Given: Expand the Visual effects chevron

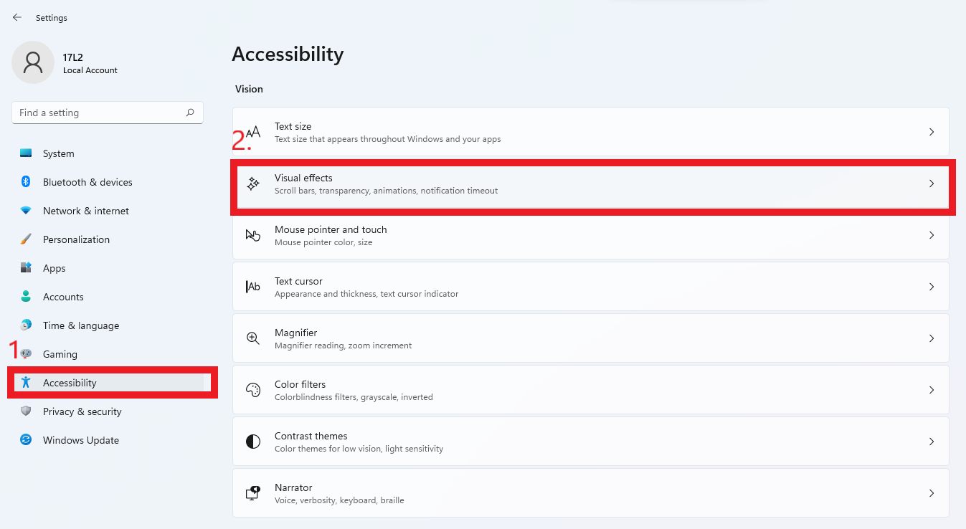Looking at the screenshot, I should point(932,184).
